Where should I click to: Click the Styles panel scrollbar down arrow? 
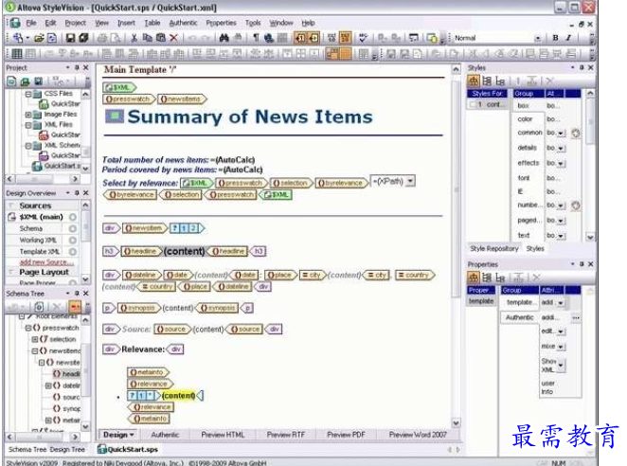point(590,237)
